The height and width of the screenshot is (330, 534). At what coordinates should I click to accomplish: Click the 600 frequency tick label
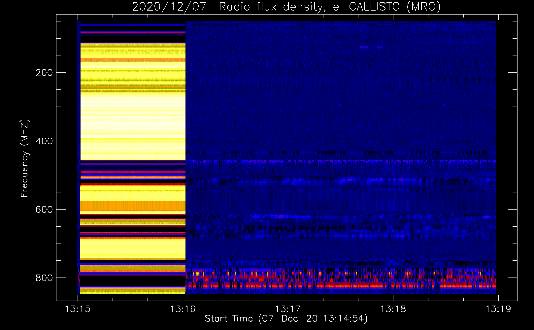(44, 210)
